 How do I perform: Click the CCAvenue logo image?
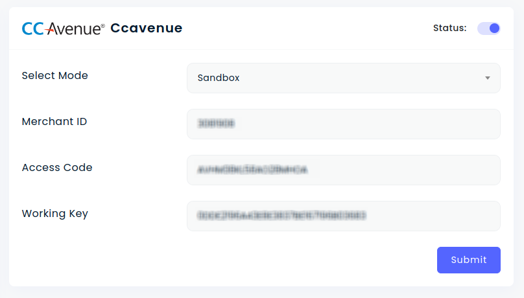click(62, 29)
